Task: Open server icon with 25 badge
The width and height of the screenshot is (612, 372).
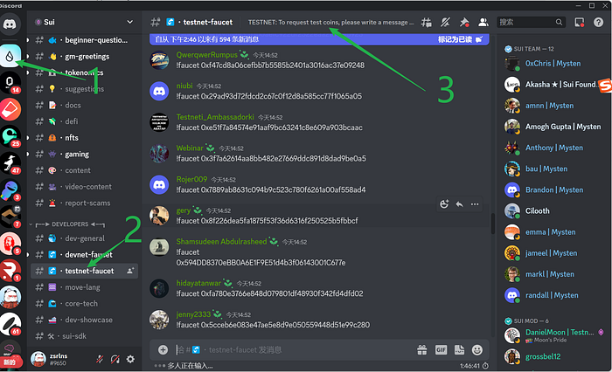Action: click(x=10, y=136)
